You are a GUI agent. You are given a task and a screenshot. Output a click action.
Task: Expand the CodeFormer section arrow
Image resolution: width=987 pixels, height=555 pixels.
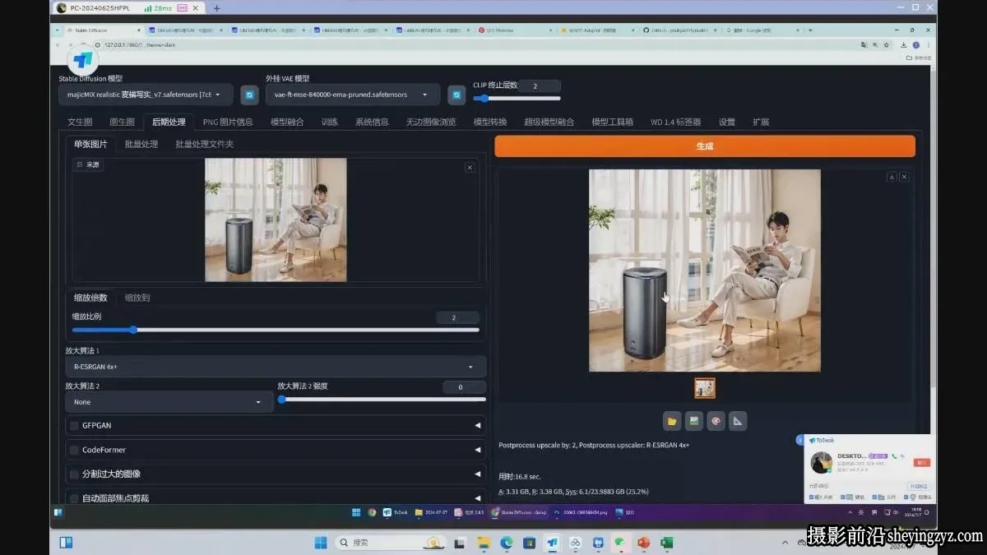coord(478,450)
